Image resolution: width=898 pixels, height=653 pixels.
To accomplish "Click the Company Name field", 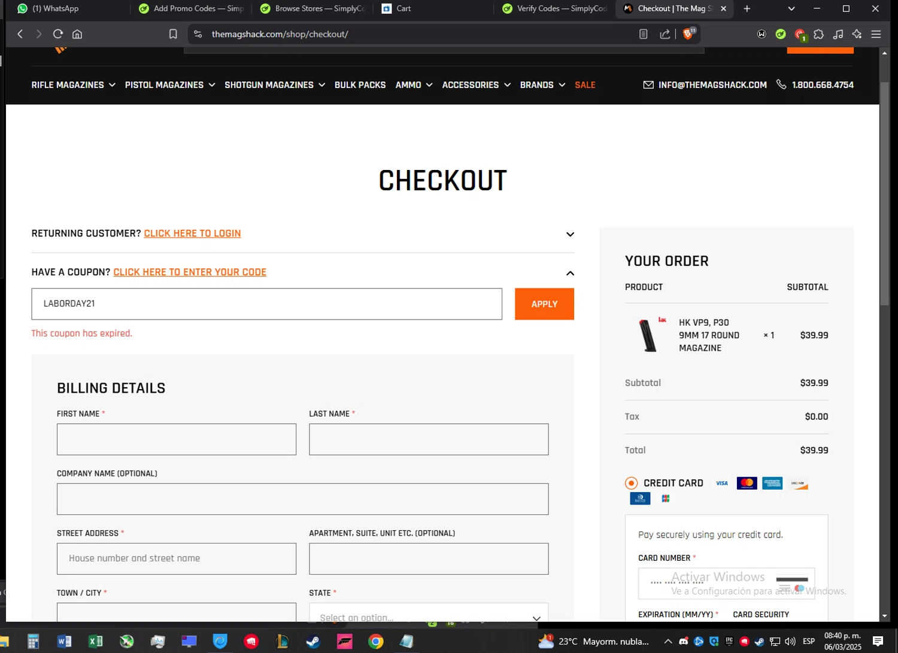I will (x=302, y=499).
